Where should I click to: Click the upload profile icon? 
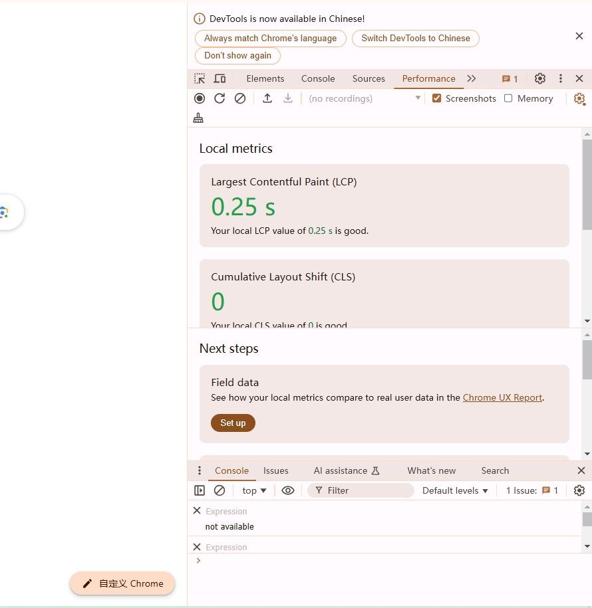click(267, 98)
